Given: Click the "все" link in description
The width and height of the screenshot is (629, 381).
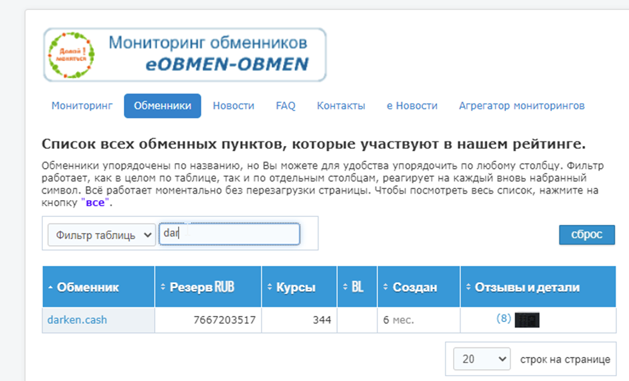Looking at the screenshot, I should (x=95, y=203).
